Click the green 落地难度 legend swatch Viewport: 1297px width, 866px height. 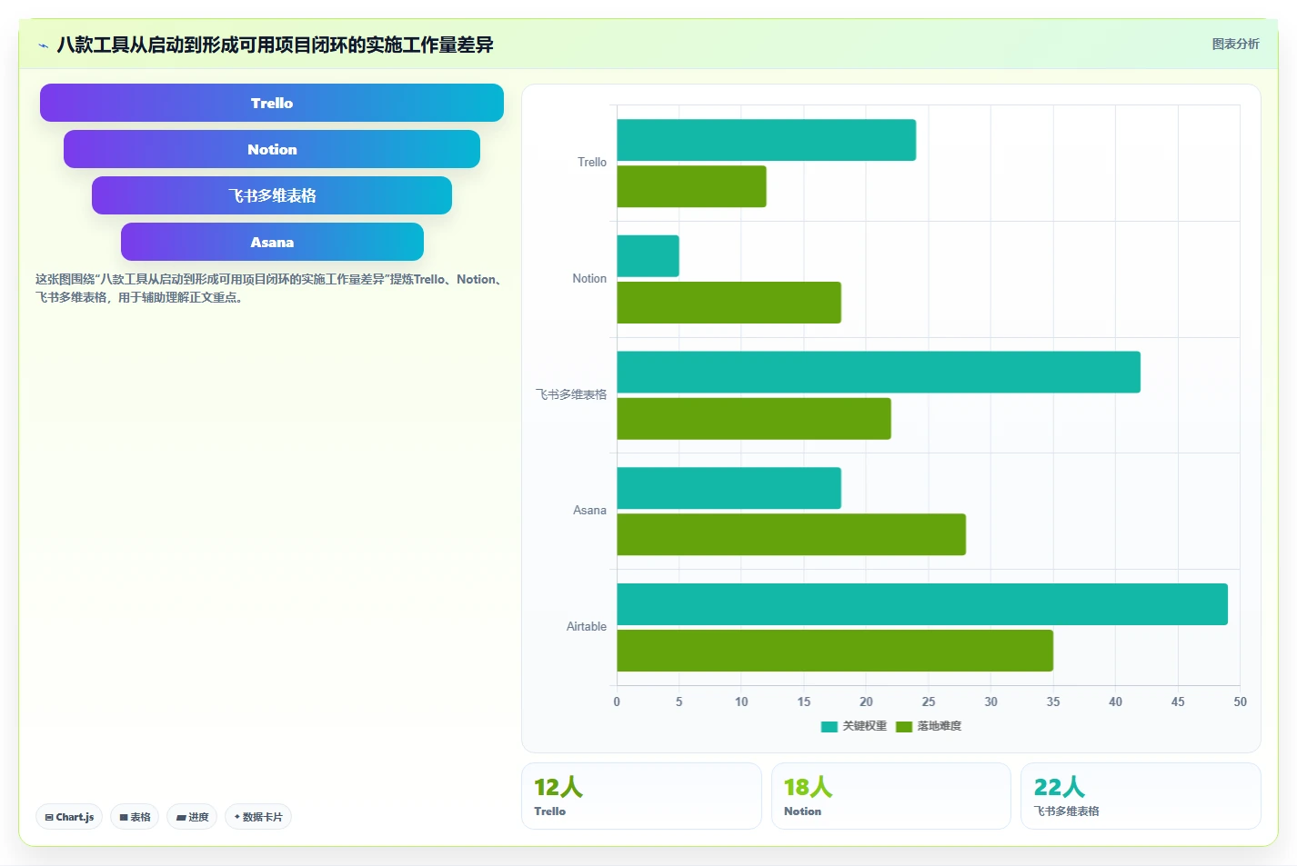(x=904, y=727)
